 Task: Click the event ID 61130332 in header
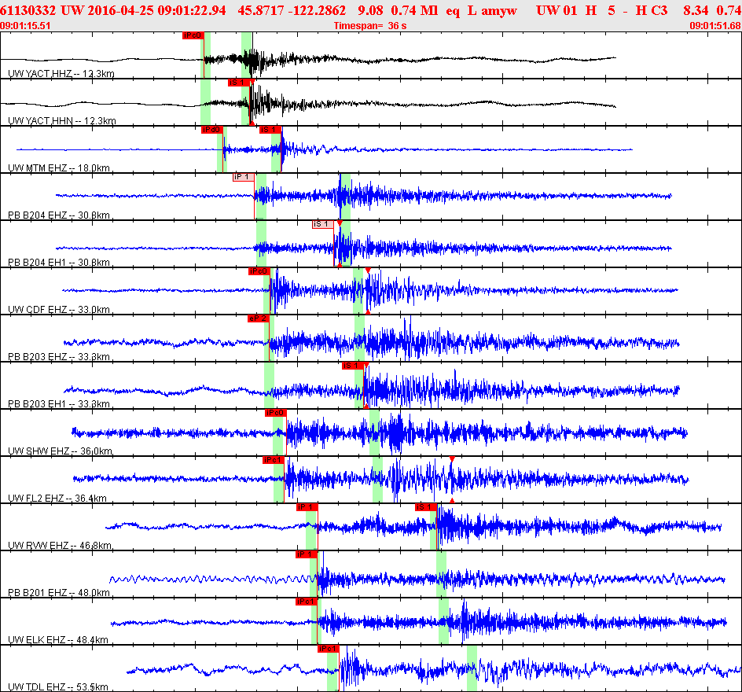point(28,10)
